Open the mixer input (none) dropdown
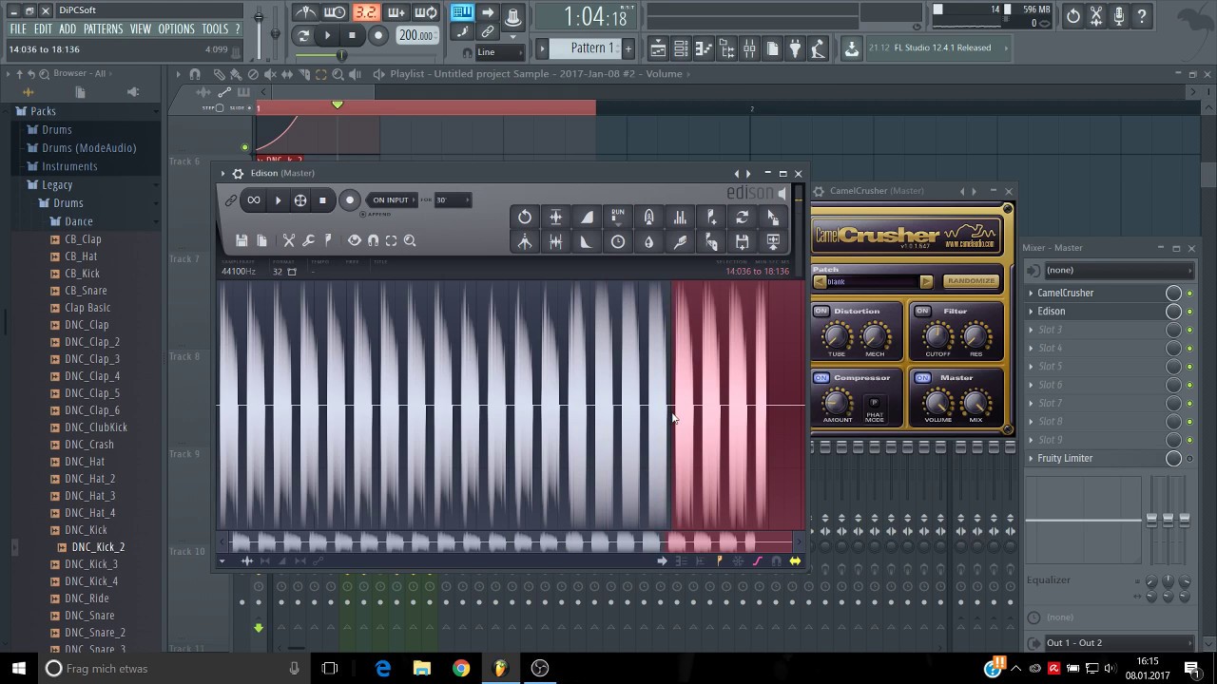The width and height of the screenshot is (1217, 684). (x=1117, y=270)
